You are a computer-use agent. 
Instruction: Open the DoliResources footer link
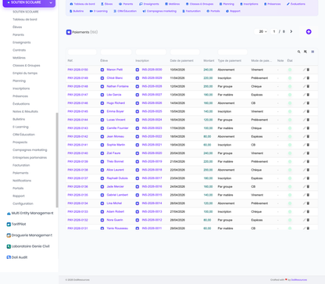(299, 280)
